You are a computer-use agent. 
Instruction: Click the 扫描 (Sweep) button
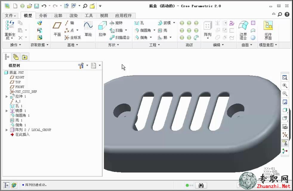pos(116,30)
